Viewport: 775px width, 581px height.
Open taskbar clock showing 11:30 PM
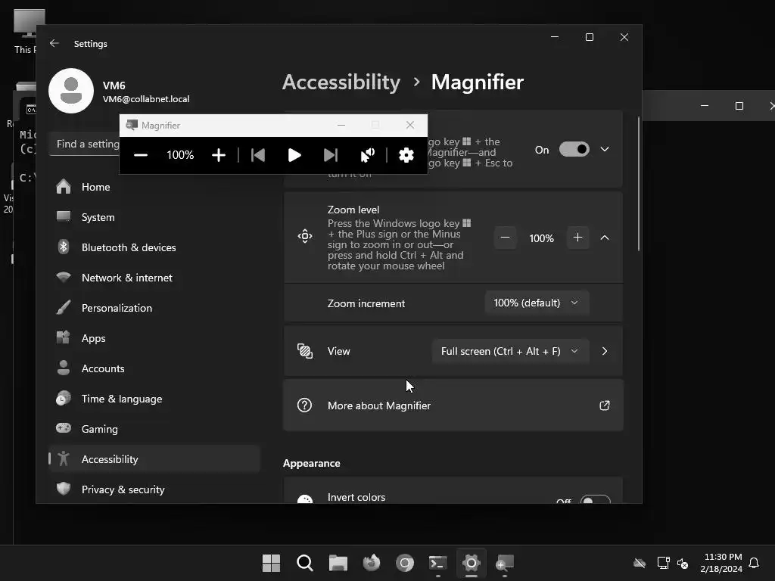[721, 563]
